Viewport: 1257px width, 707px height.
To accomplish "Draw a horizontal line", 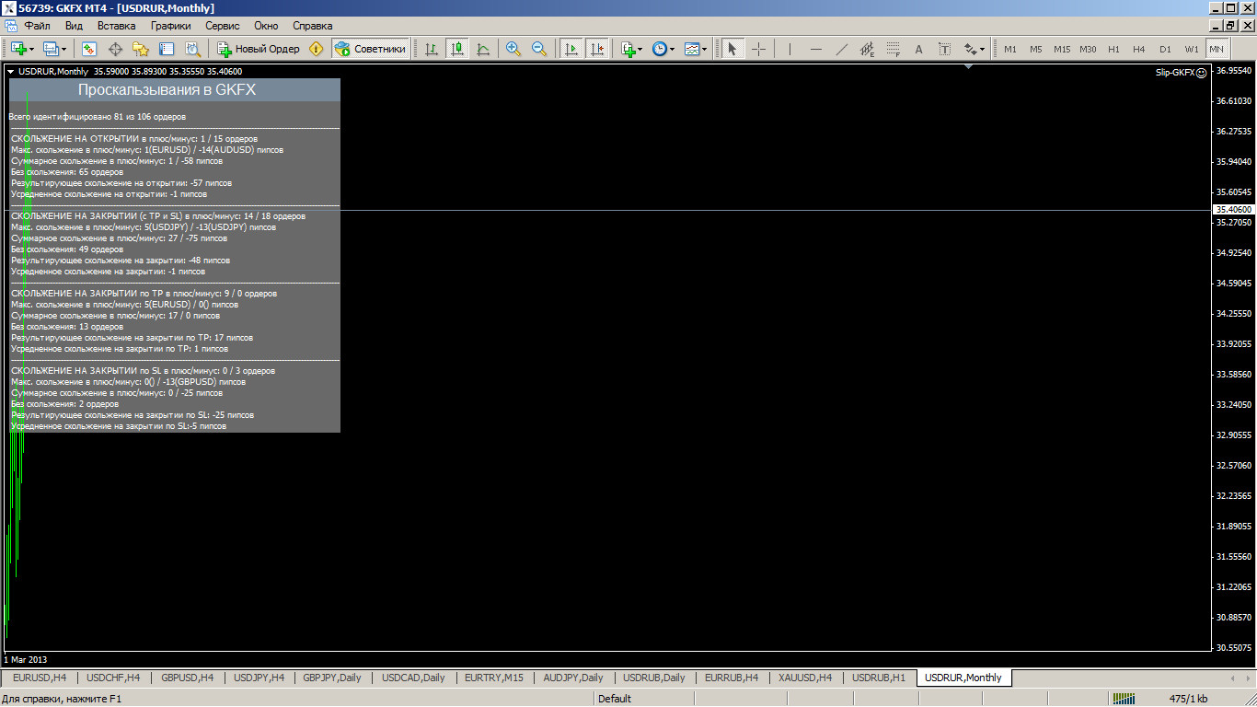I will tap(815, 49).
